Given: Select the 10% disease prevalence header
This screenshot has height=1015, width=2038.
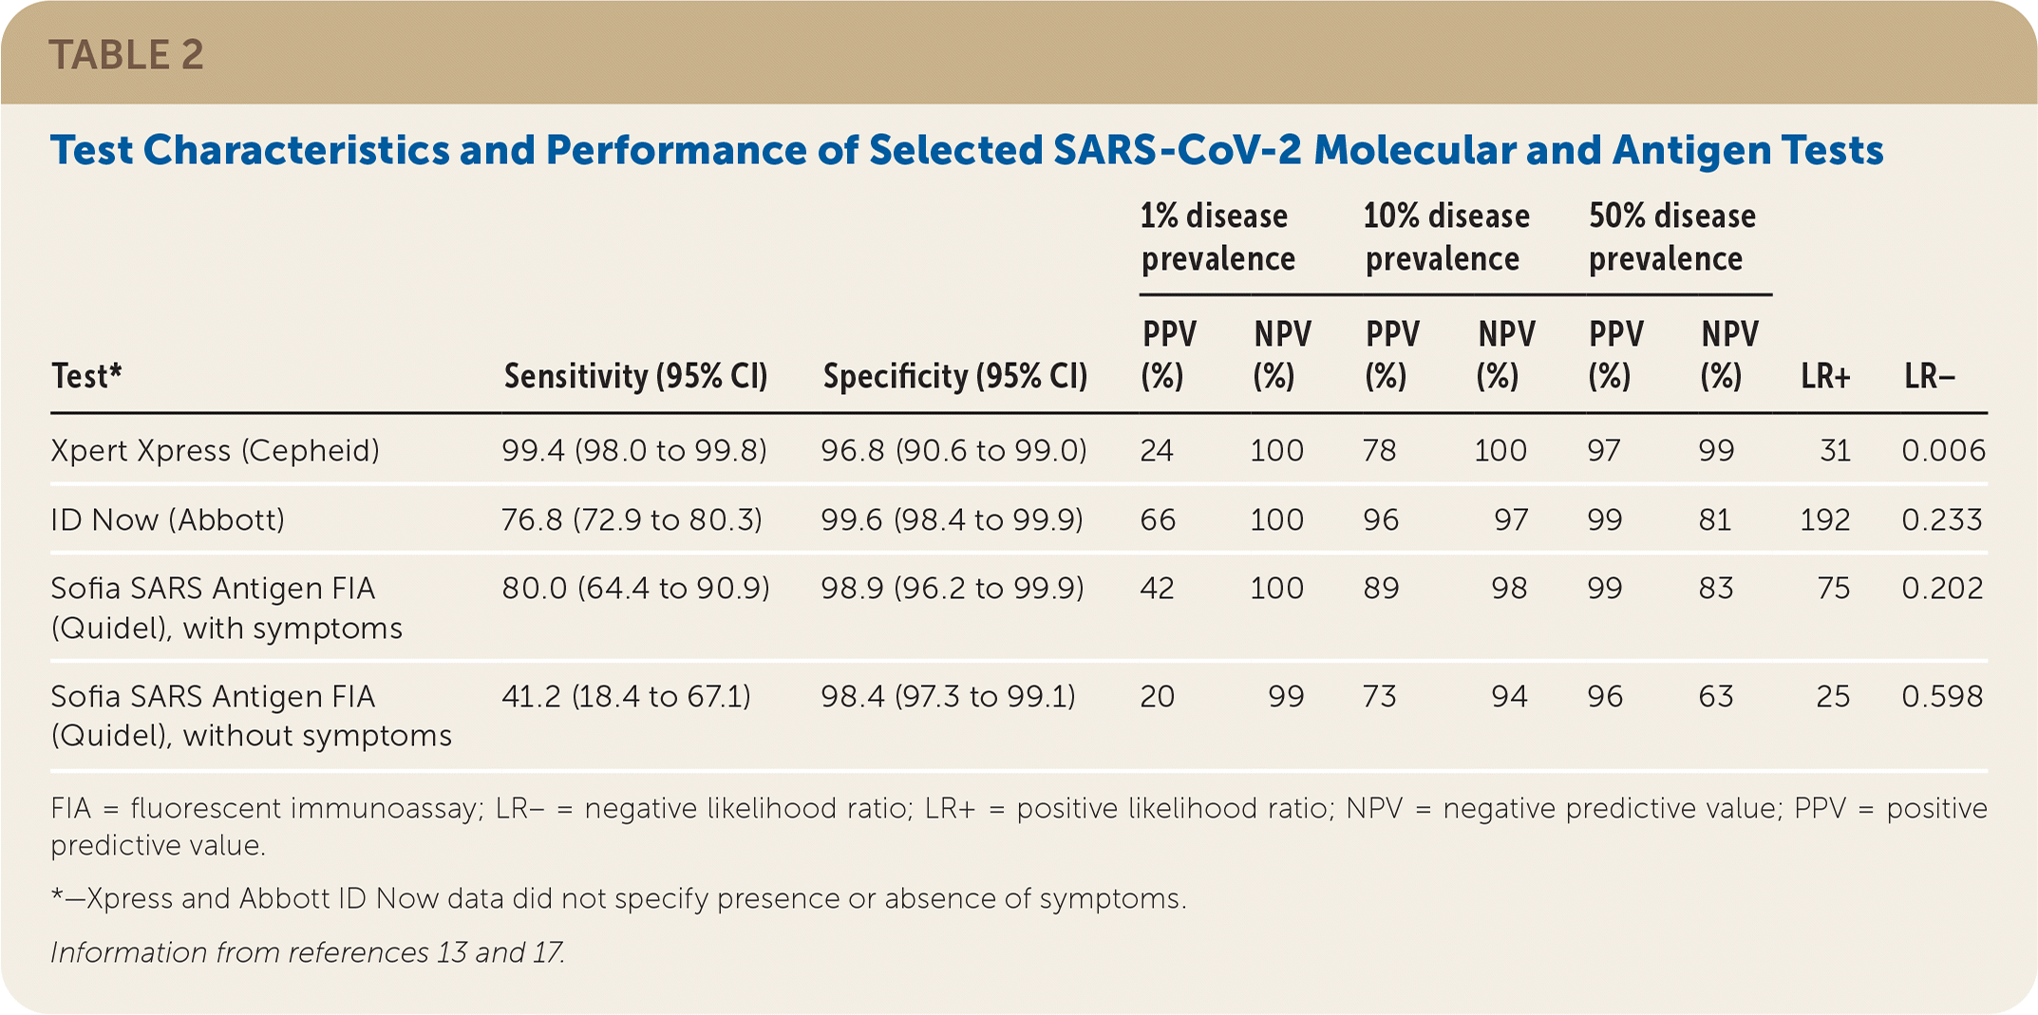Looking at the screenshot, I should coord(1445,237).
